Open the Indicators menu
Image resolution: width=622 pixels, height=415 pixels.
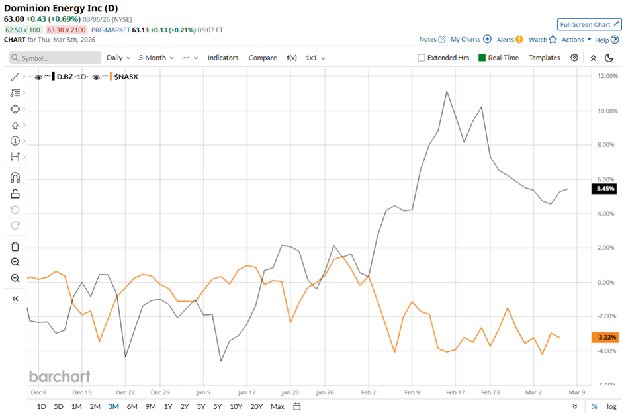pyautogui.click(x=223, y=58)
